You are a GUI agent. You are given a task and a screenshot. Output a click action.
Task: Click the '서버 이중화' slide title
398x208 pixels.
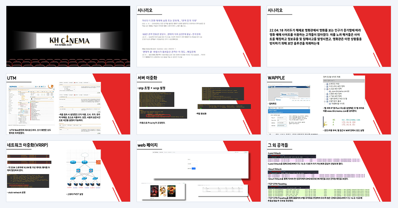click(147, 78)
